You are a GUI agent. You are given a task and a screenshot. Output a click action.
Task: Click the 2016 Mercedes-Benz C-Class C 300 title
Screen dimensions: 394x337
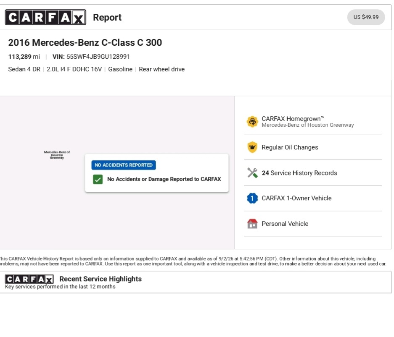85,43
